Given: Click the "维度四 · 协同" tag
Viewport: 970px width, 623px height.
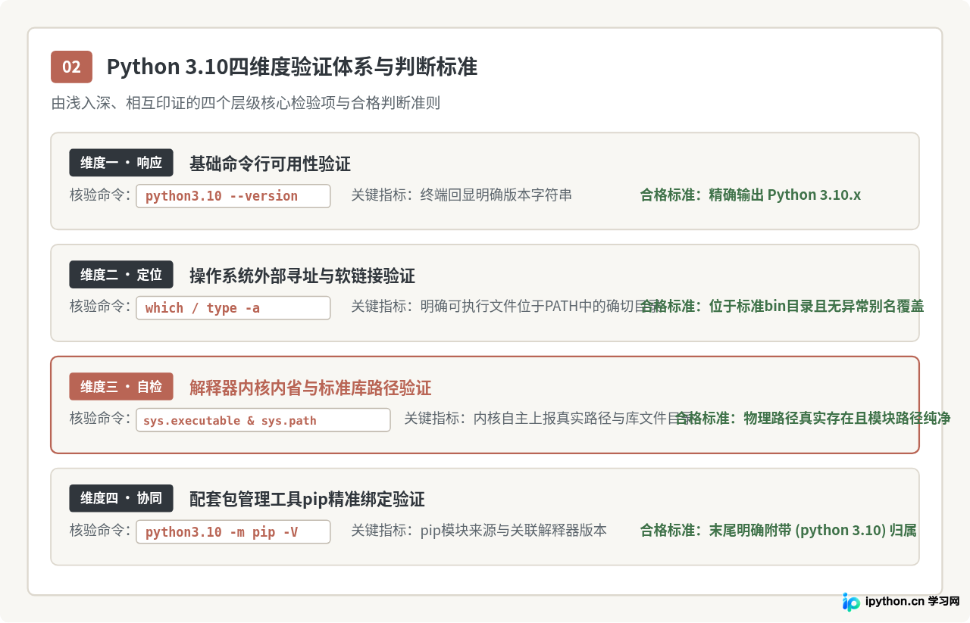Looking at the screenshot, I should point(121,498).
